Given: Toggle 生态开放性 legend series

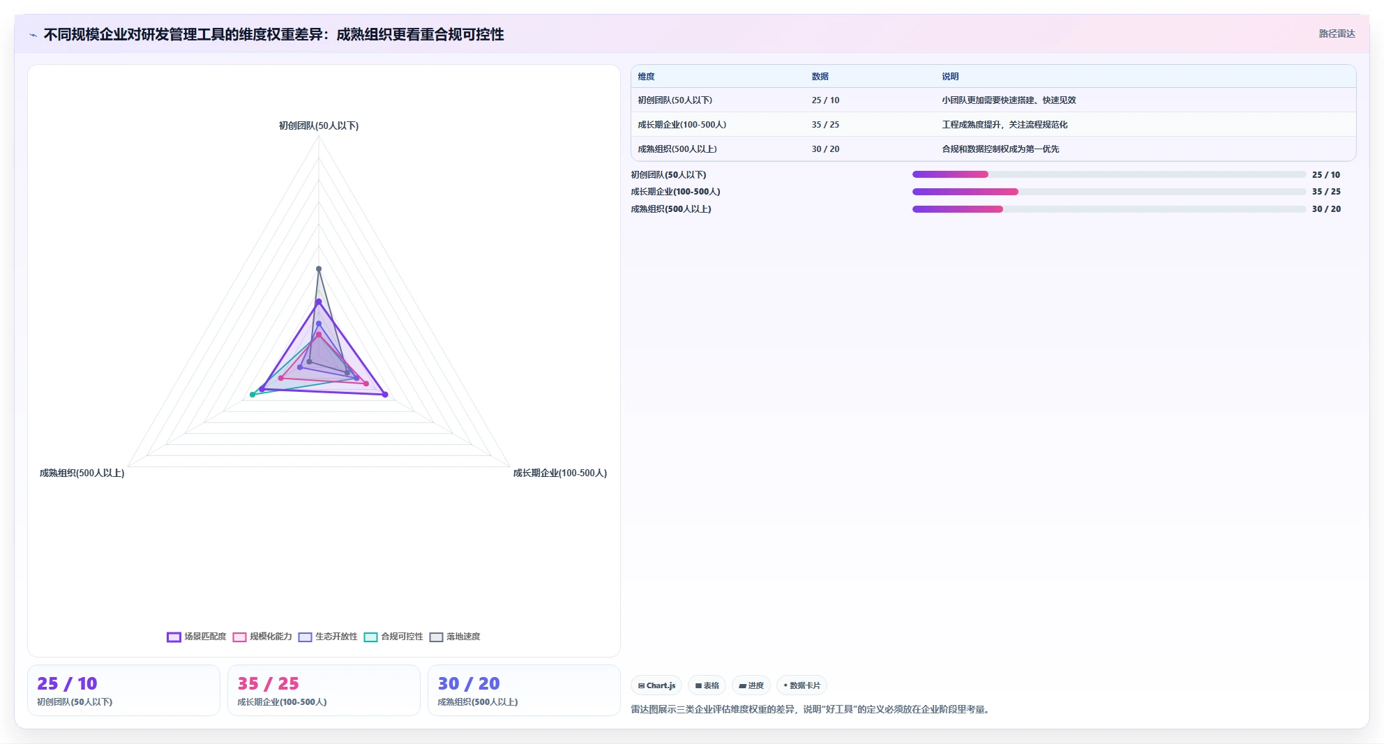Looking at the screenshot, I should (x=328, y=637).
